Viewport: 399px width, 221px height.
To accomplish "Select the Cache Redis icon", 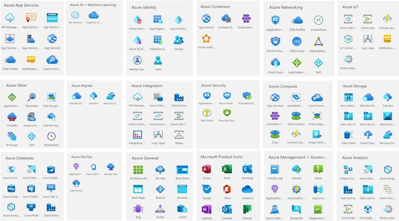I will [31, 207].
